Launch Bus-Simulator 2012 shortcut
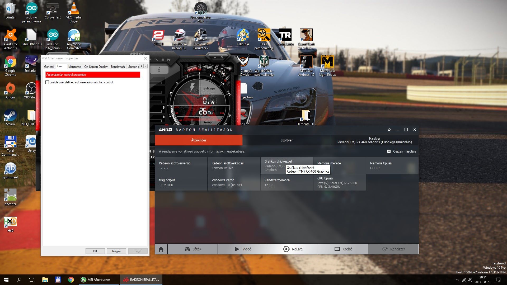Viewport: 507px width, 285px height. (200, 12)
